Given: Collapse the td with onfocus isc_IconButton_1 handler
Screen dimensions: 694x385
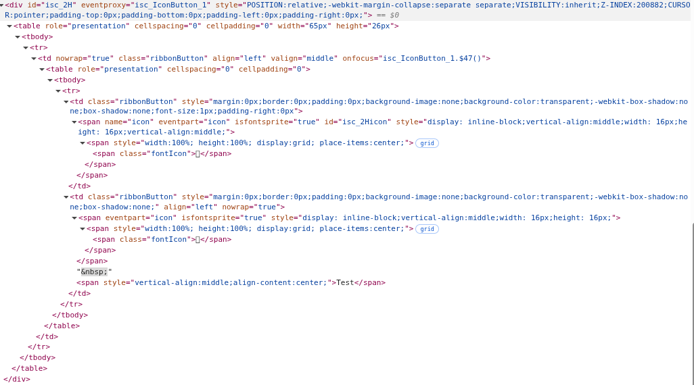Looking at the screenshot, I should click(x=34, y=59).
